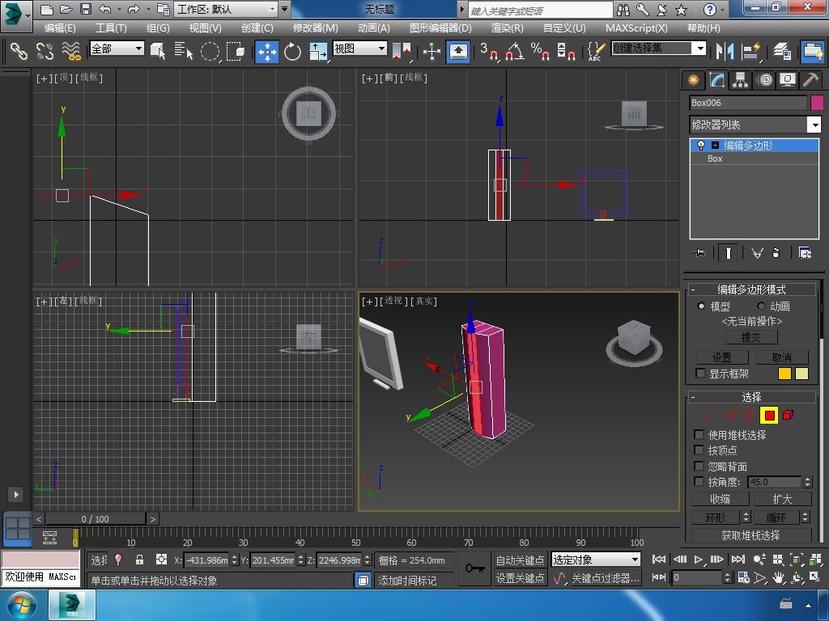Open the Layer Manager icon
The height and width of the screenshot is (621, 829).
(782, 51)
